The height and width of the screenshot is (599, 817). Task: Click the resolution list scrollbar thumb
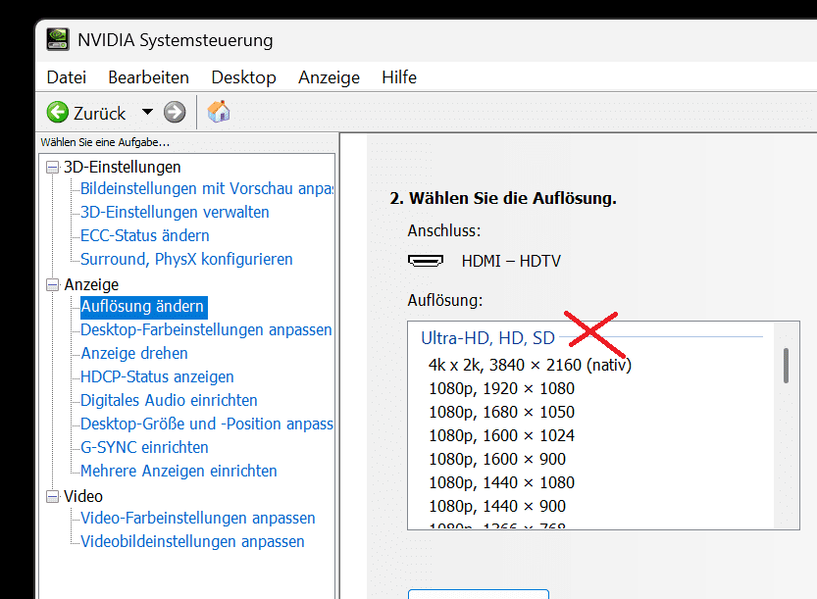click(786, 366)
